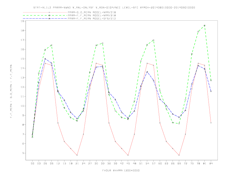
Task: Click the blue dashed line sample in legend
Action: pyautogui.click(x=45, y=19)
